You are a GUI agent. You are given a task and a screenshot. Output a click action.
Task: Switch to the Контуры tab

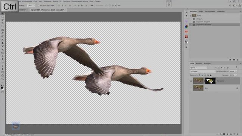point(207,63)
